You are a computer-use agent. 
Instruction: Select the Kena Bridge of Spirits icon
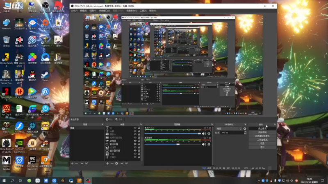6,146
